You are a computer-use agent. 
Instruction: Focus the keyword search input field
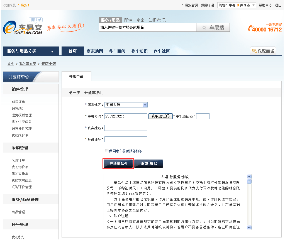[x=148, y=27]
